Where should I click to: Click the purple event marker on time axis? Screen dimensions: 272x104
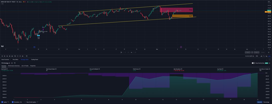[181, 47]
